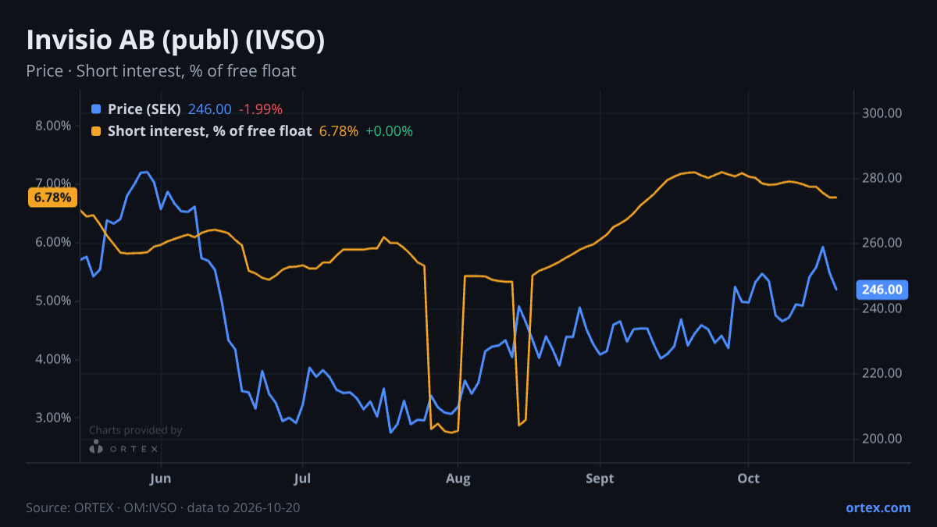Click the 6.78% value in the legend
The width and height of the screenshot is (937, 527).
coord(339,131)
